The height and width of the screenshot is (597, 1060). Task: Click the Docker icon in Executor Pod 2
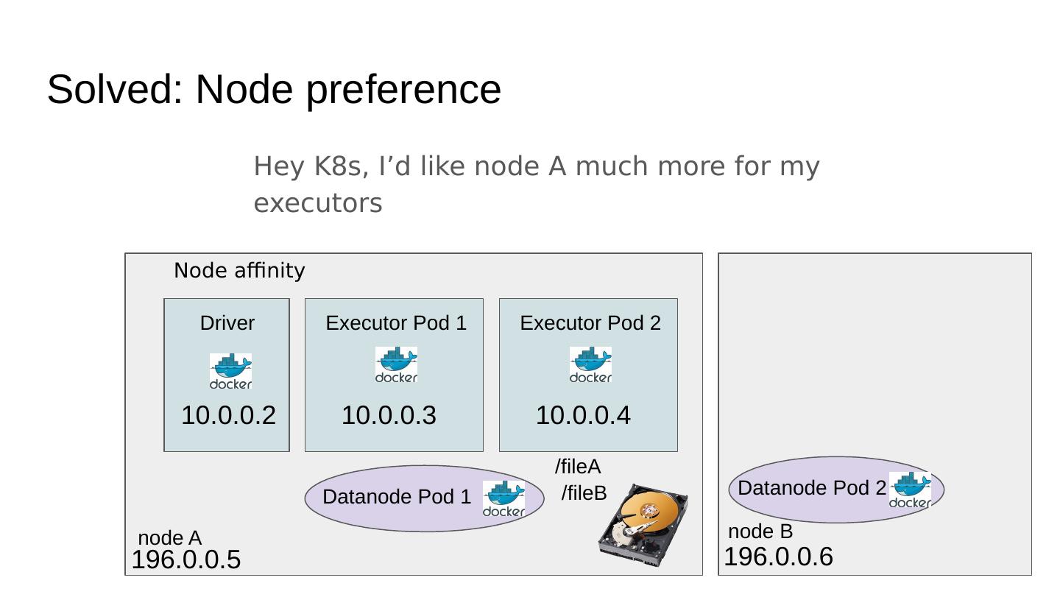(x=590, y=365)
